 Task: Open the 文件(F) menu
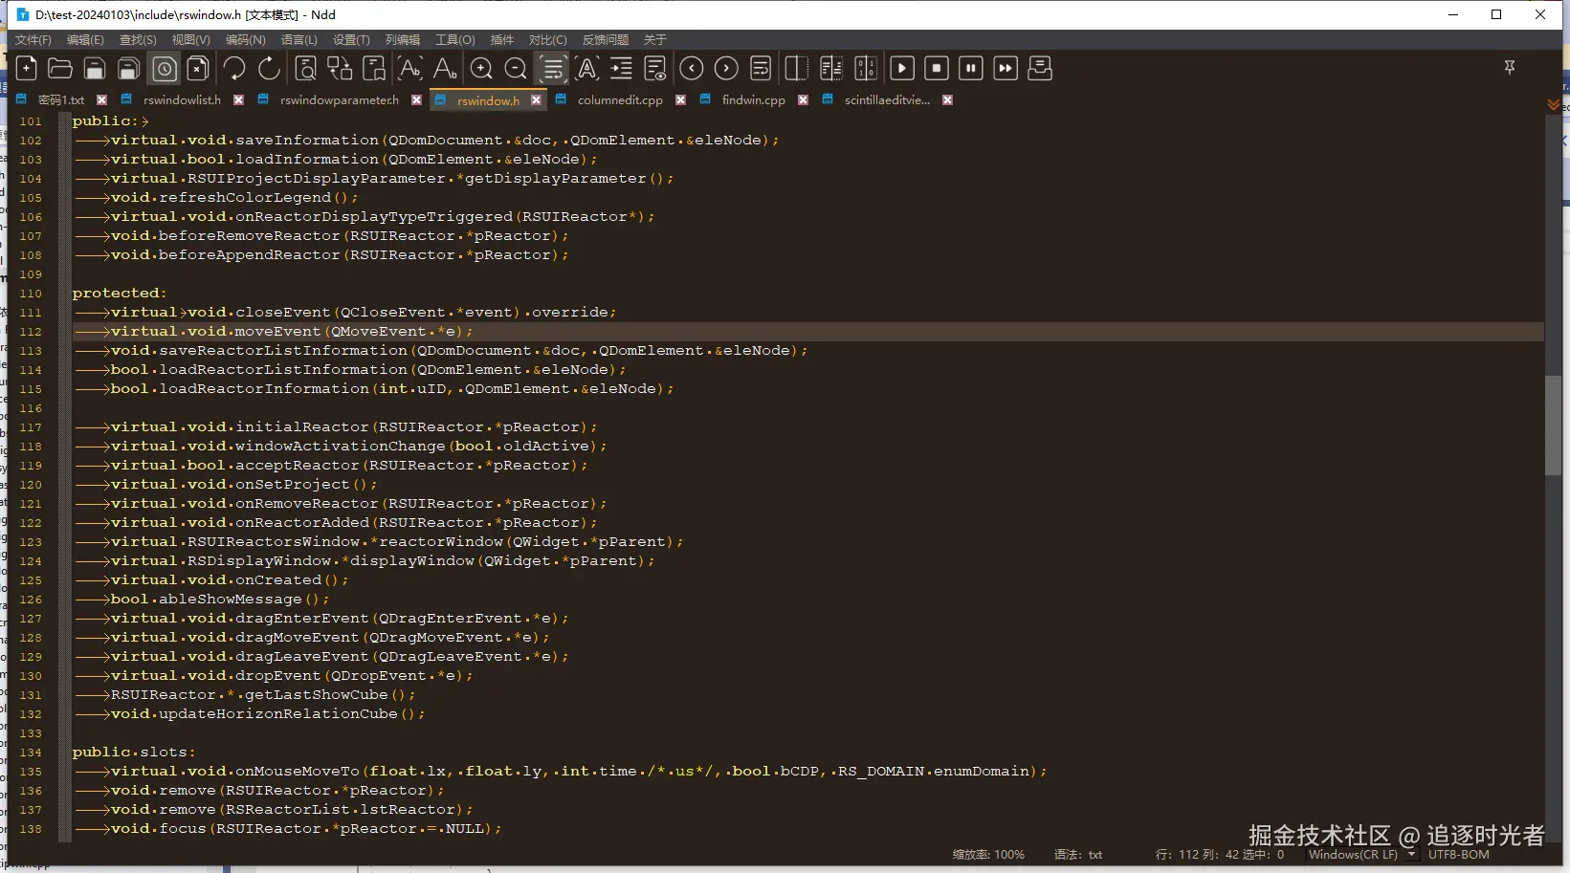(x=33, y=40)
